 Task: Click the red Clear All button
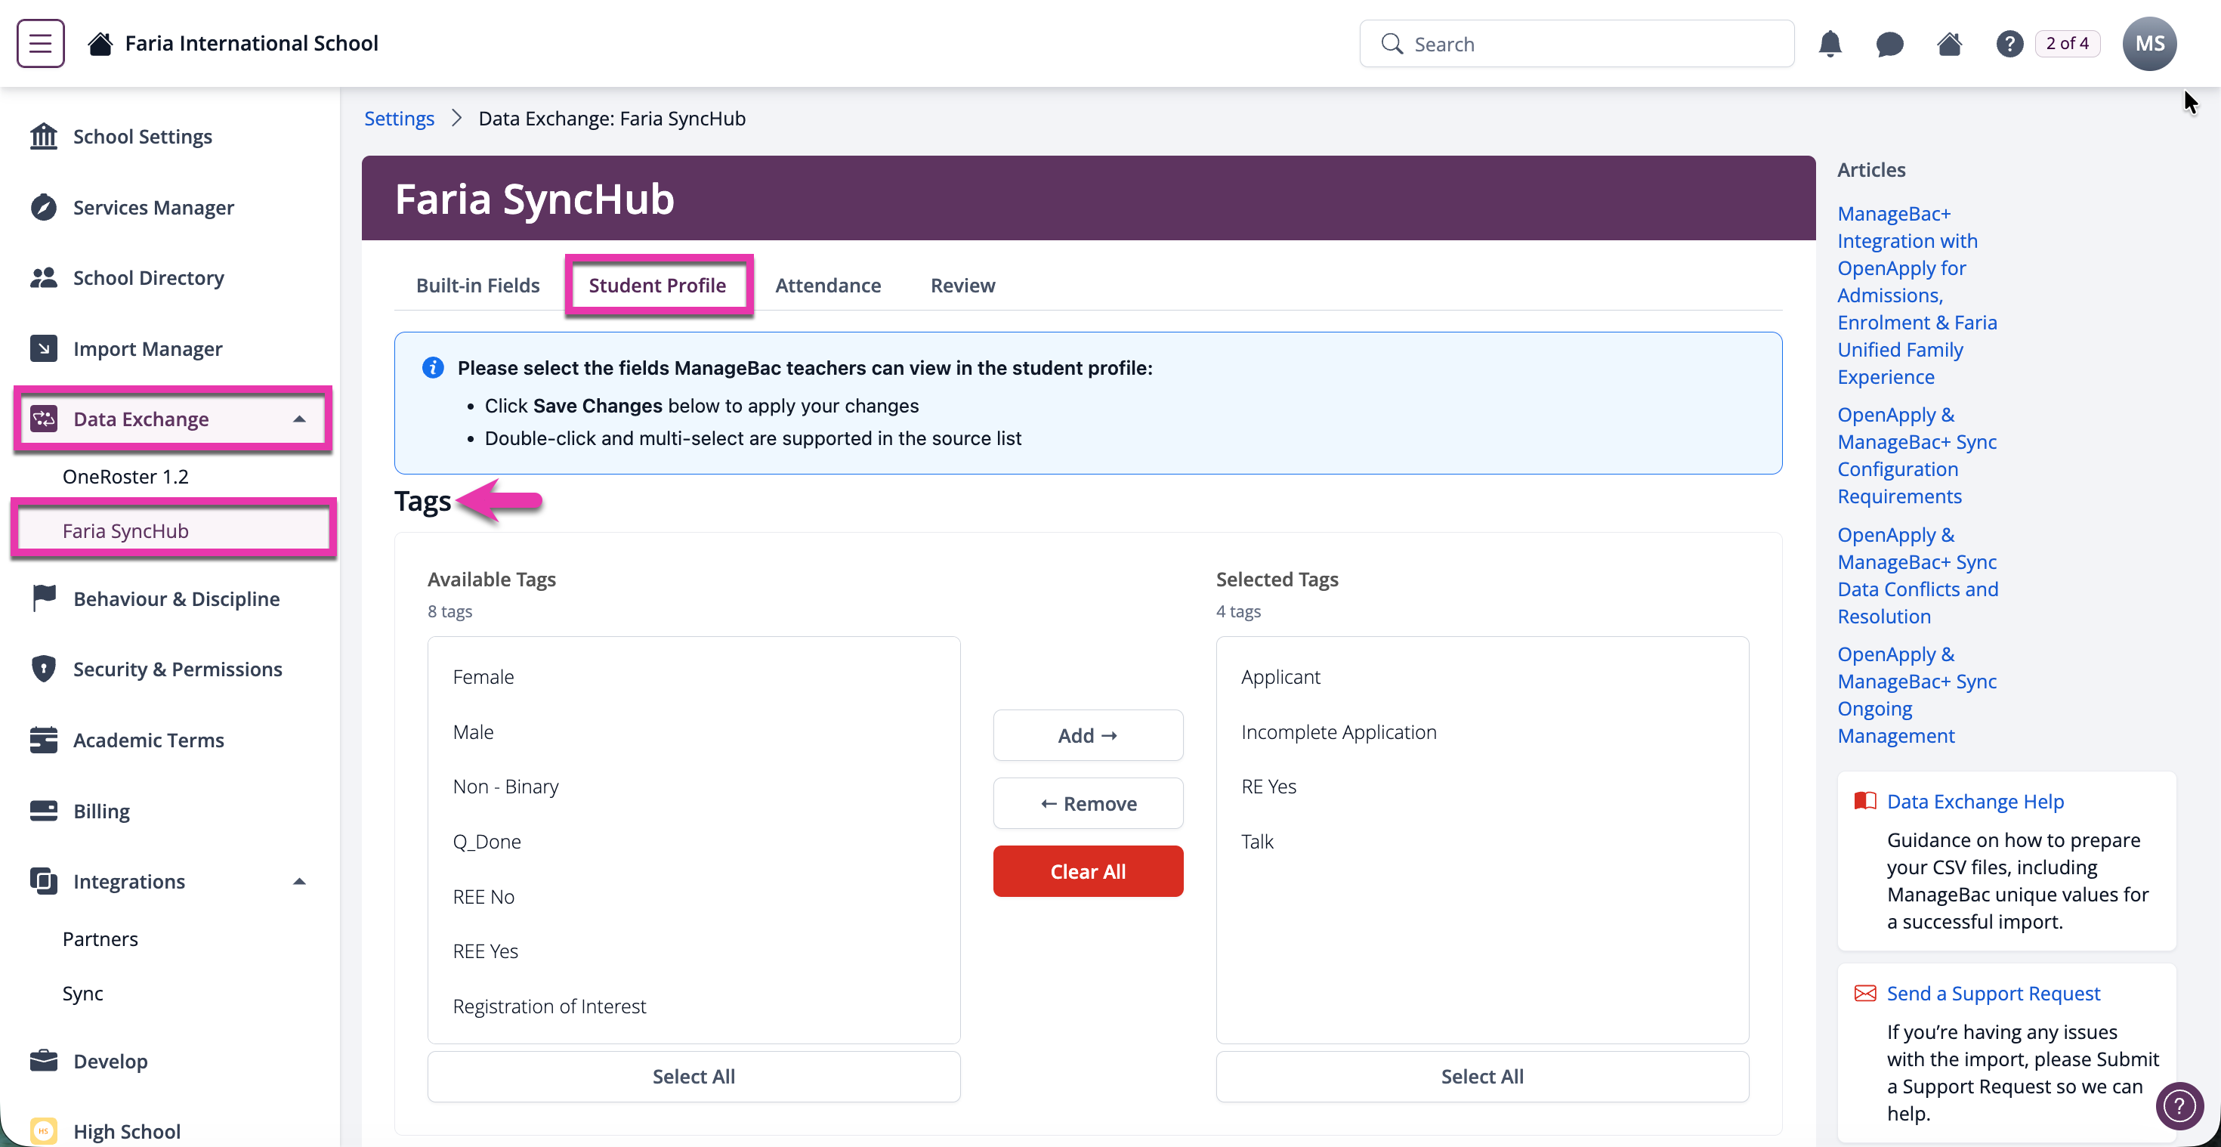click(1087, 872)
